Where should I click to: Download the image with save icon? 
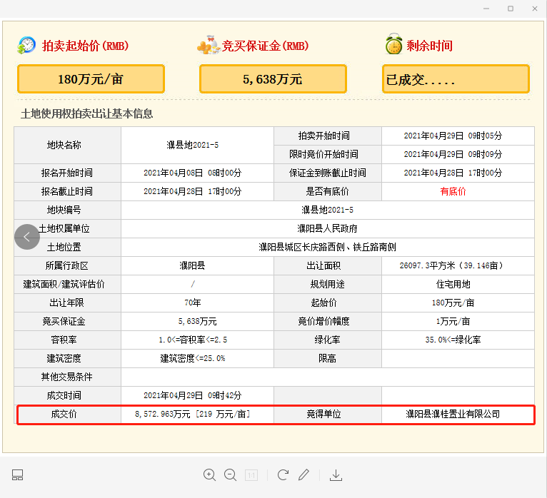point(336,475)
